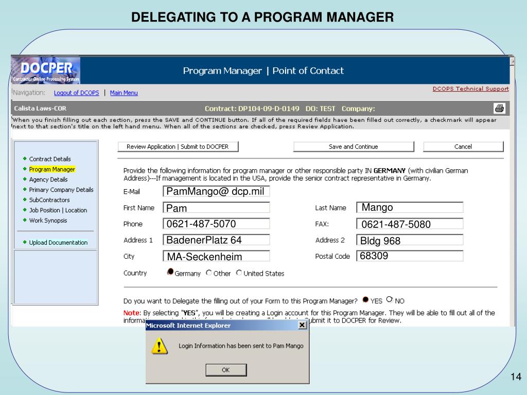Select Other as the country
The width and height of the screenshot is (527, 395).
[x=209, y=273]
